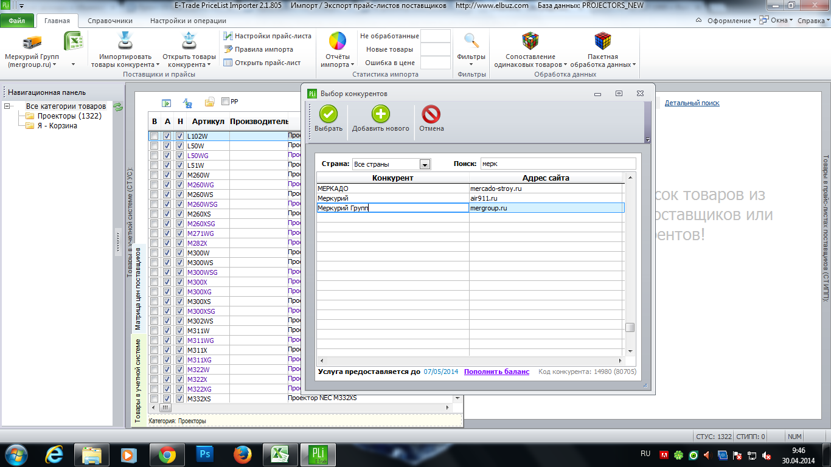
Task: Click the Пополнить баланс link
Action: (x=496, y=372)
